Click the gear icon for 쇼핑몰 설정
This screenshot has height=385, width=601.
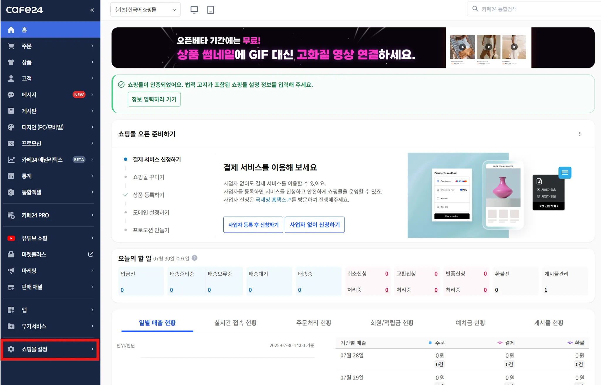coord(11,349)
